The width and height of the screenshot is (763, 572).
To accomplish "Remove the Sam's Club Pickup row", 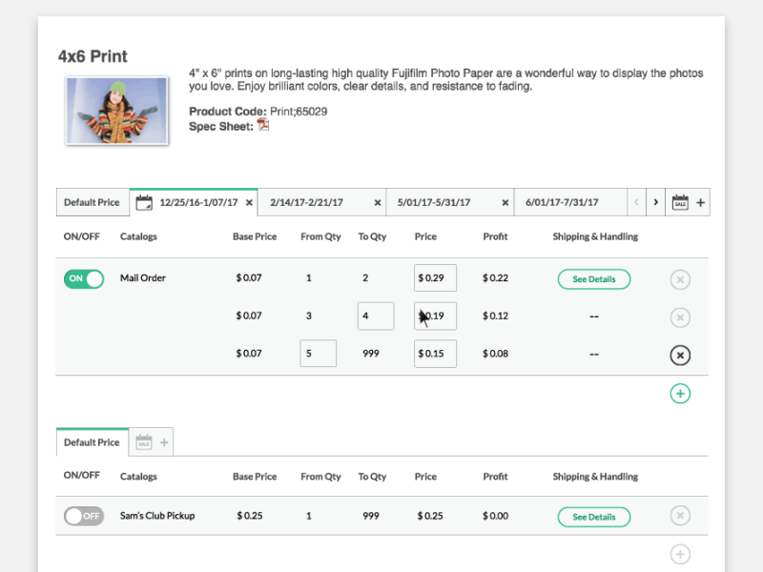I will [680, 516].
